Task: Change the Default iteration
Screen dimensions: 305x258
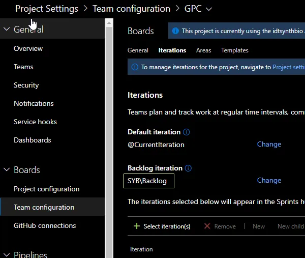Action: (x=269, y=144)
